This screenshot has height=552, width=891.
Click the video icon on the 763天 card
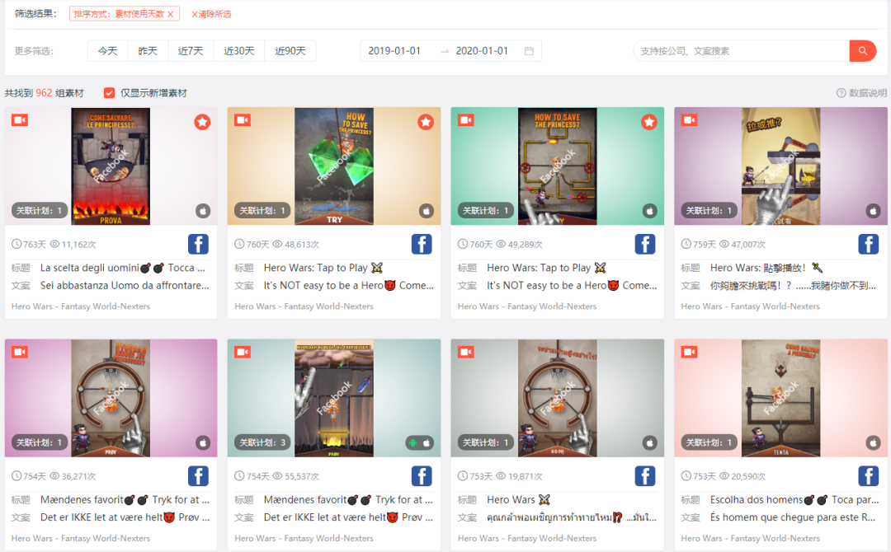click(x=20, y=120)
